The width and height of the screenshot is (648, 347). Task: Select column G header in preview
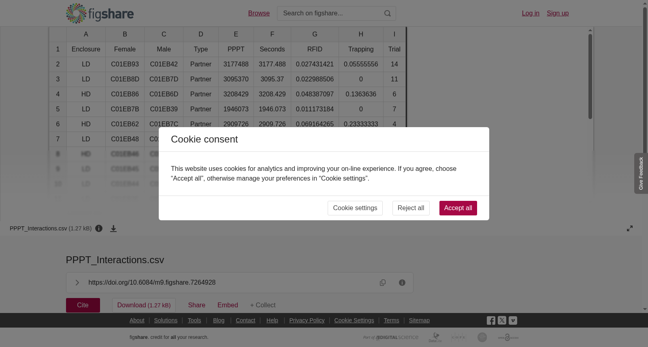pos(315,34)
